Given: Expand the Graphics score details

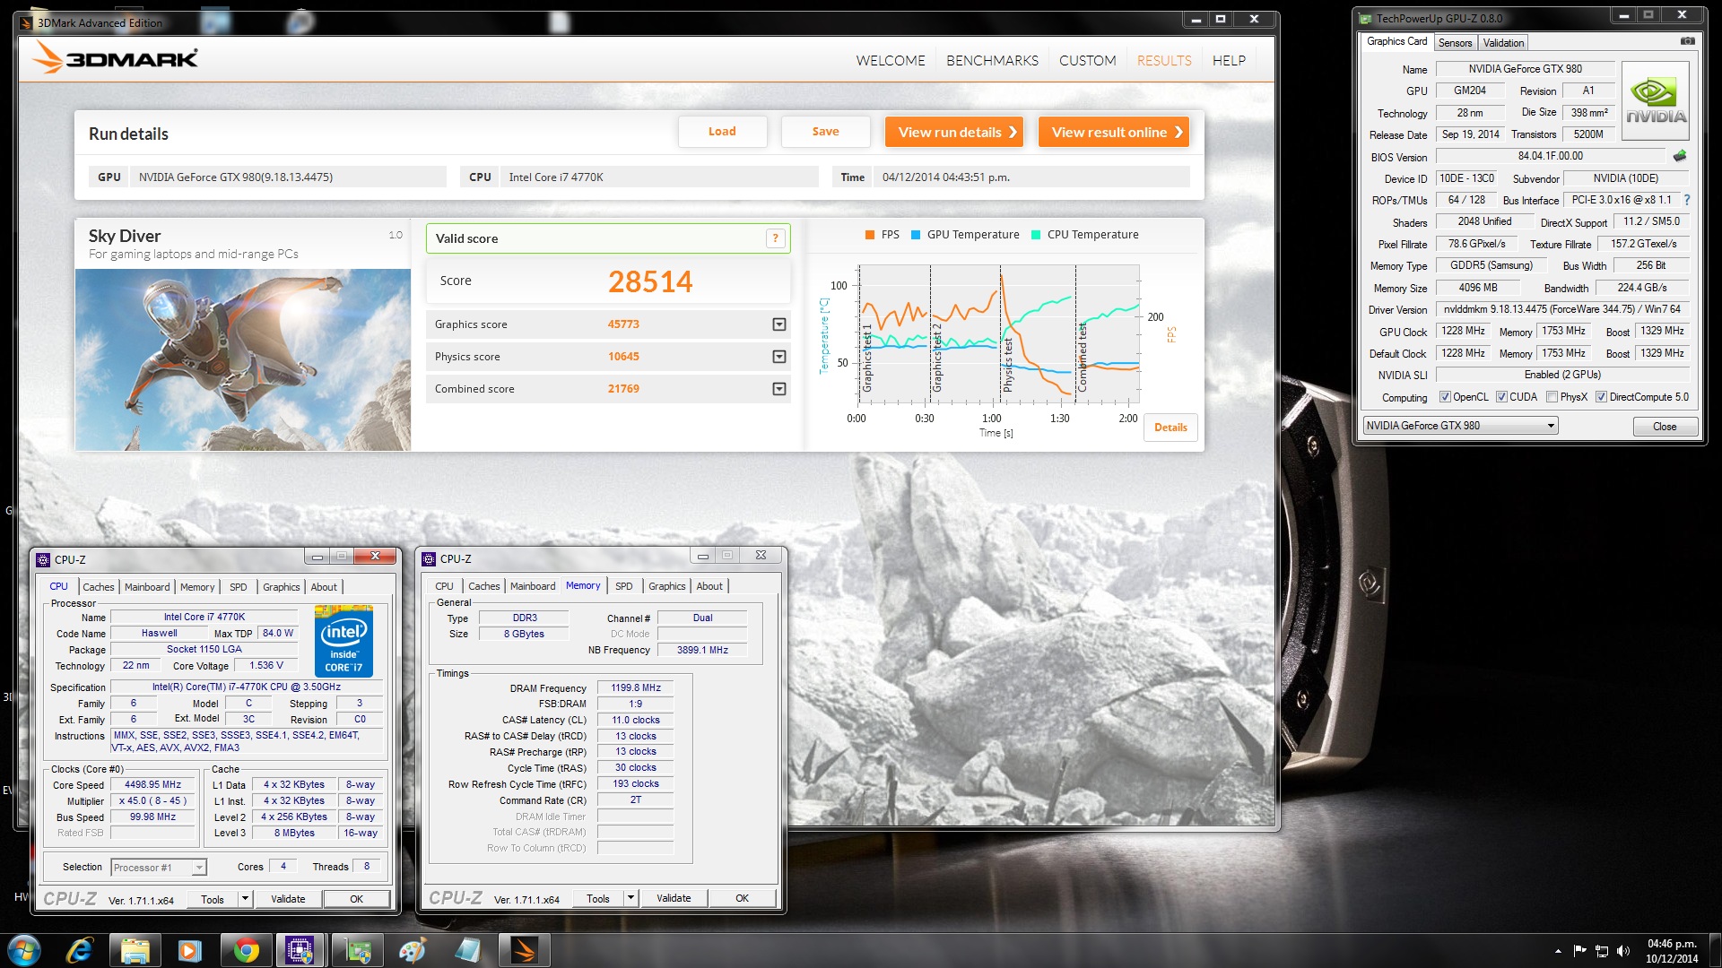Looking at the screenshot, I should pos(778,324).
